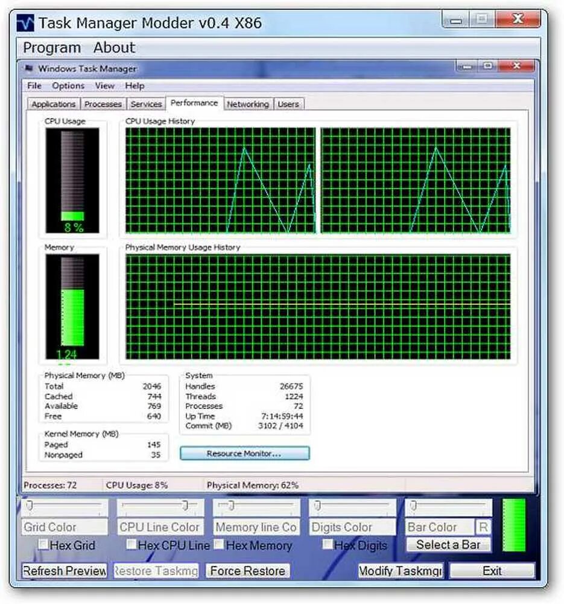Click the CPU Line Color field
The width and height of the screenshot is (564, 604).
pos(160,527)
